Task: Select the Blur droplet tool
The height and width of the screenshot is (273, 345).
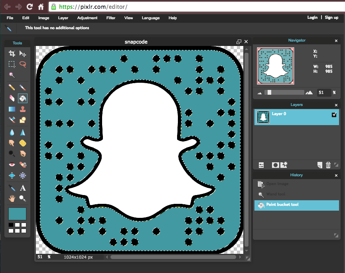Action: (12, 132)
